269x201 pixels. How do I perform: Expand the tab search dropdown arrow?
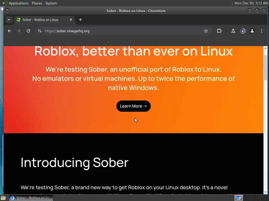9,20
